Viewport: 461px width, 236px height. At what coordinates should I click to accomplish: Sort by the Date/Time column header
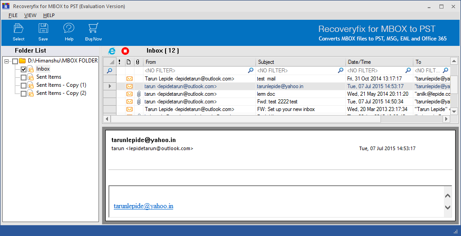379,62
